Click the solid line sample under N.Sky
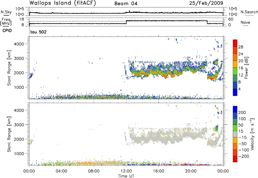The image size is (258, 178). coord(6,15)
